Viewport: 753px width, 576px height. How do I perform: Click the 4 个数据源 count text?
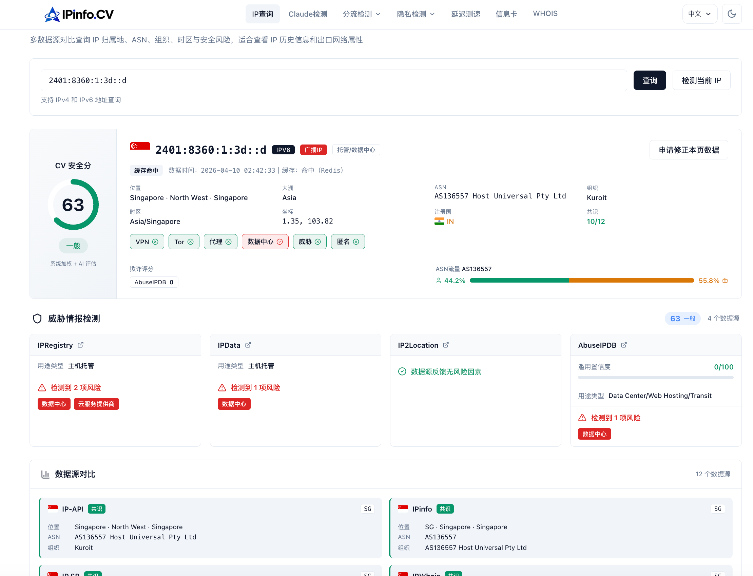point(723,318)
